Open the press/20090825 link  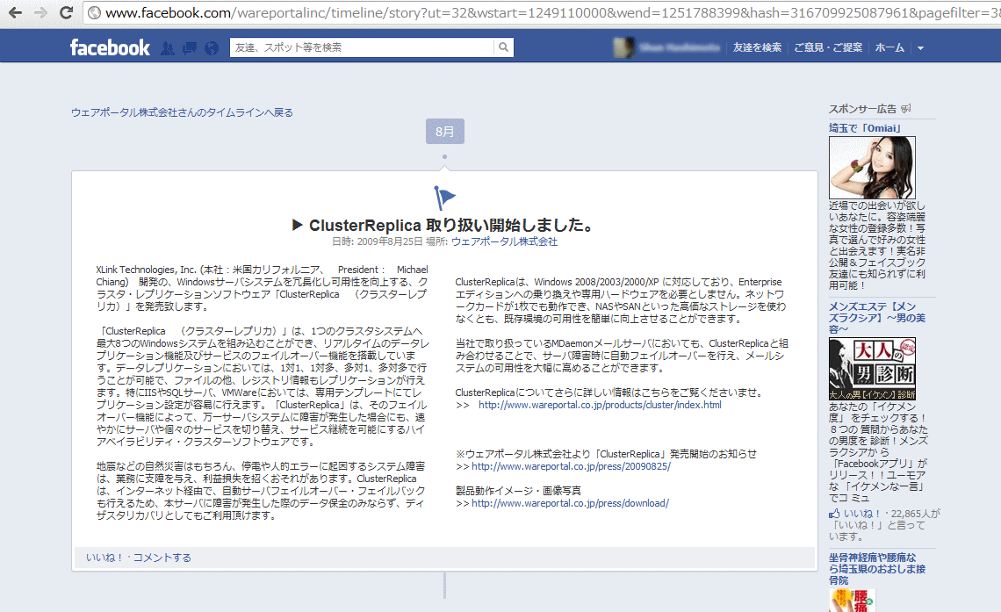tap(572, 466)
